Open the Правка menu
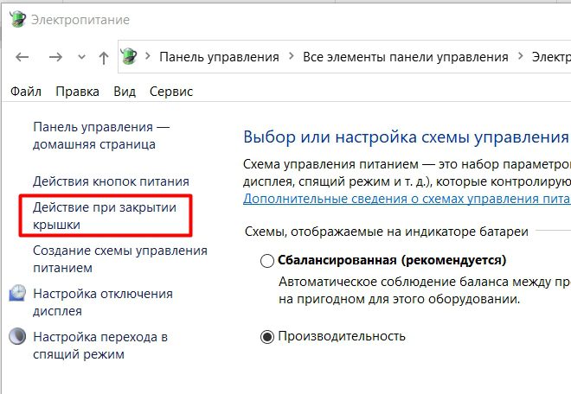This screenshot has height=394, width=571. (x=77, y=92)
